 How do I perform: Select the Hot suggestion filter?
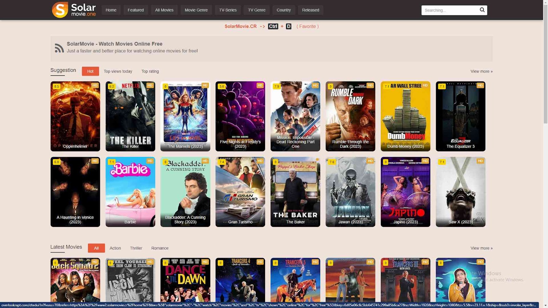(90, 71)
